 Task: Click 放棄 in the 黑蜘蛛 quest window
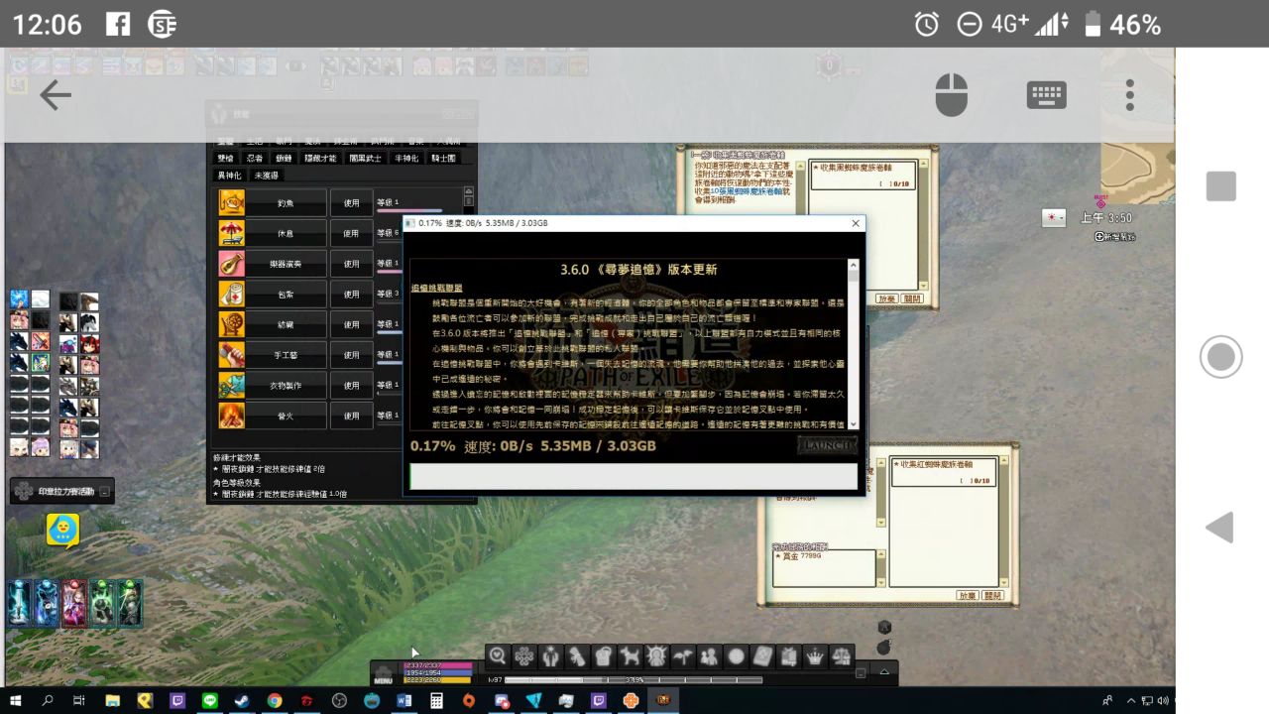pos(886,298)
